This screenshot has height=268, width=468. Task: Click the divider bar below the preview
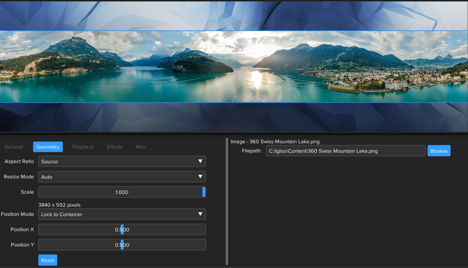[x=234, y=134]
